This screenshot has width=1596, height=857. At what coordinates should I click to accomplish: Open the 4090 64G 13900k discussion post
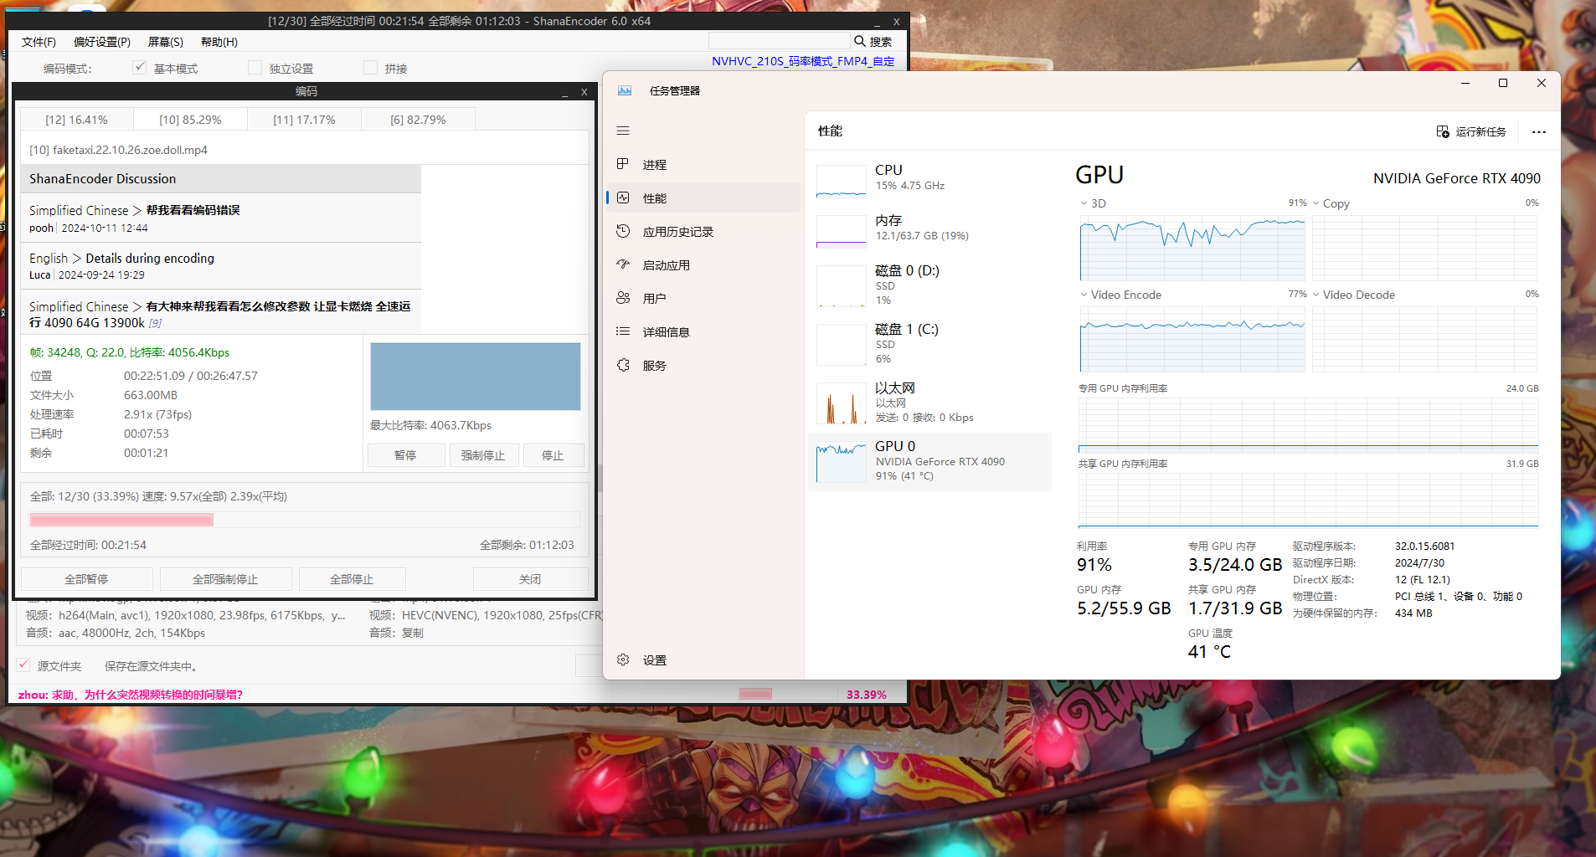coord(219,314)
